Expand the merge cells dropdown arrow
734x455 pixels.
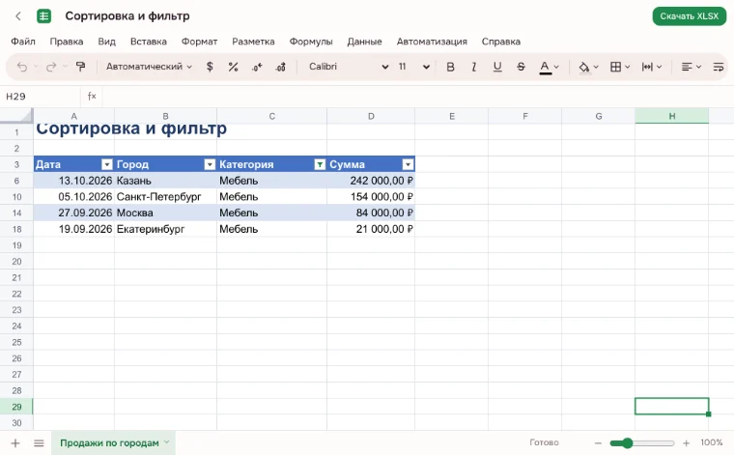point(659,67)
